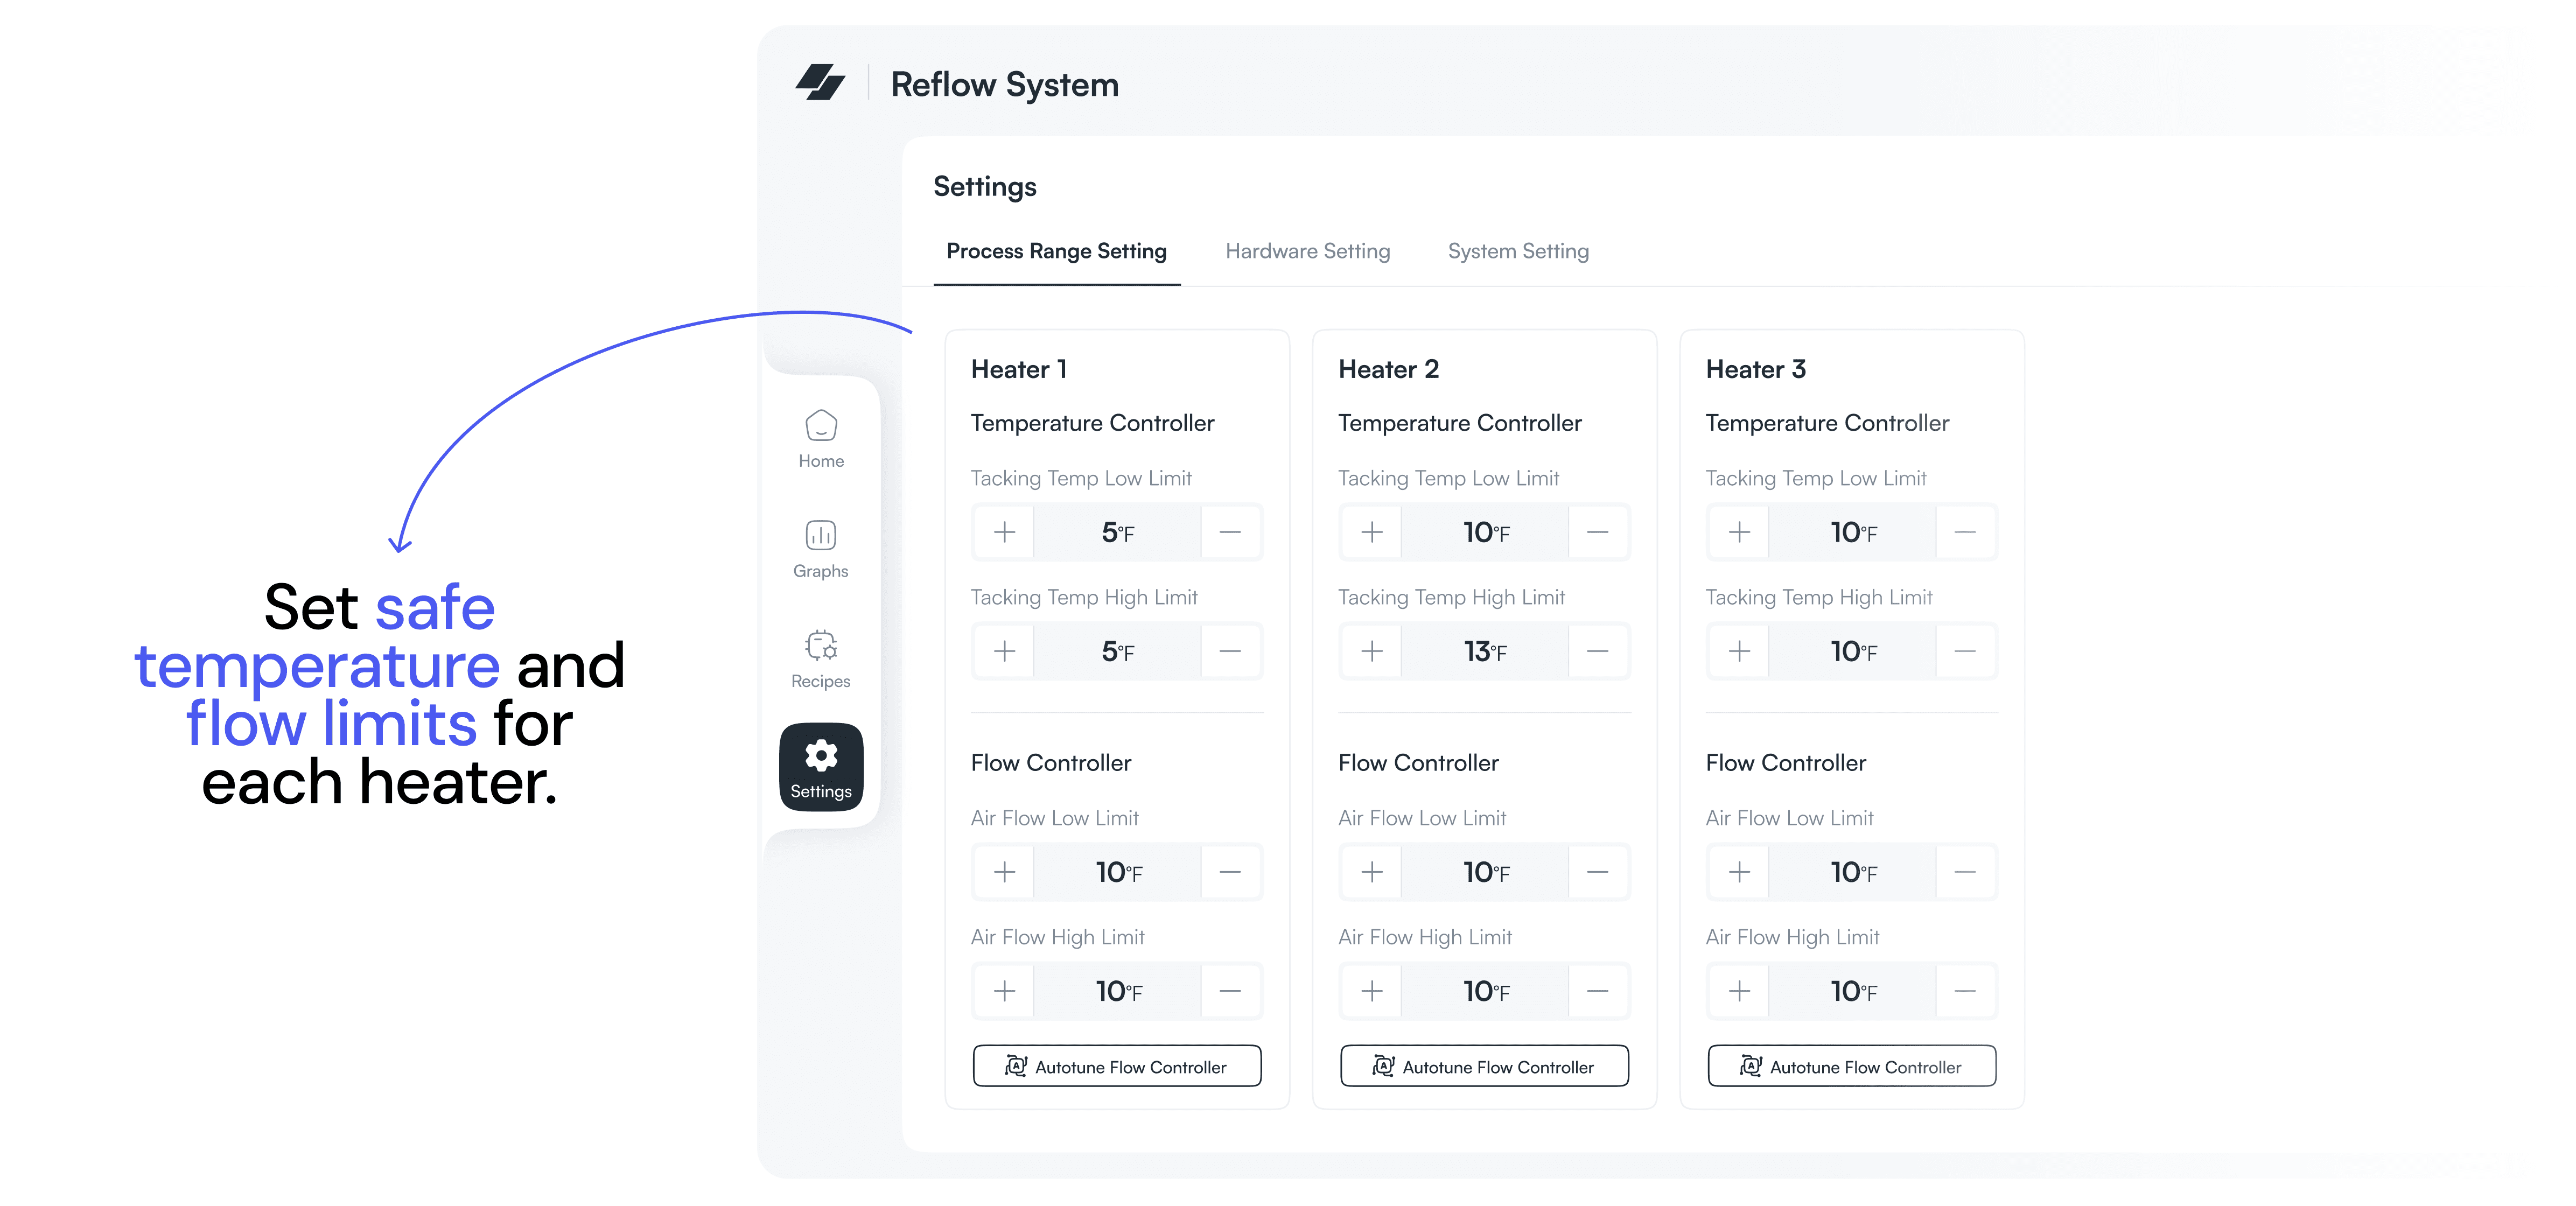The height and width of the screenshot is (1206, 2576).
Task: Decrease Heater 3 Air Flow Low Limit
Action: (1965, 872)
